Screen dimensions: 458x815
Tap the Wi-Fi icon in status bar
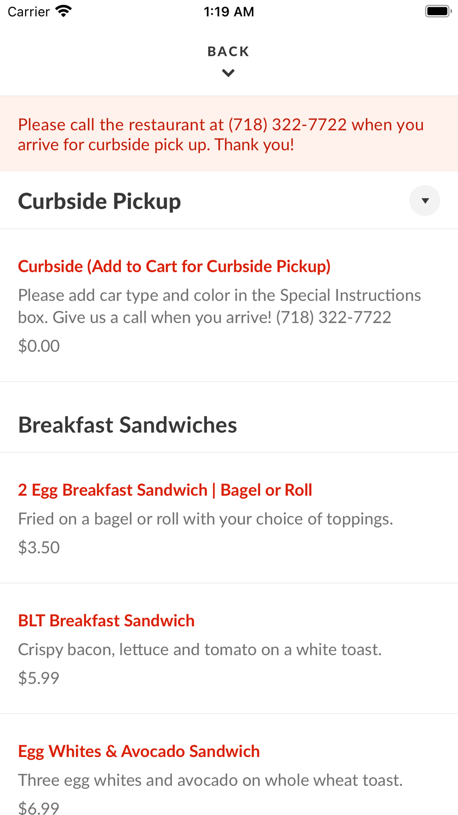tap(64, 11)
